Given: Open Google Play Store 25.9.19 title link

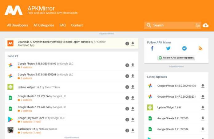Looking at the screenshot, I should [x=33, y=118].
